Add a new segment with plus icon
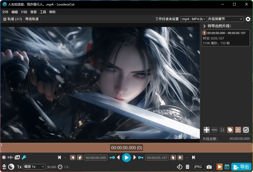Viewport: 253px width, 172px height. pyautogui.click(x=207, y=130)
